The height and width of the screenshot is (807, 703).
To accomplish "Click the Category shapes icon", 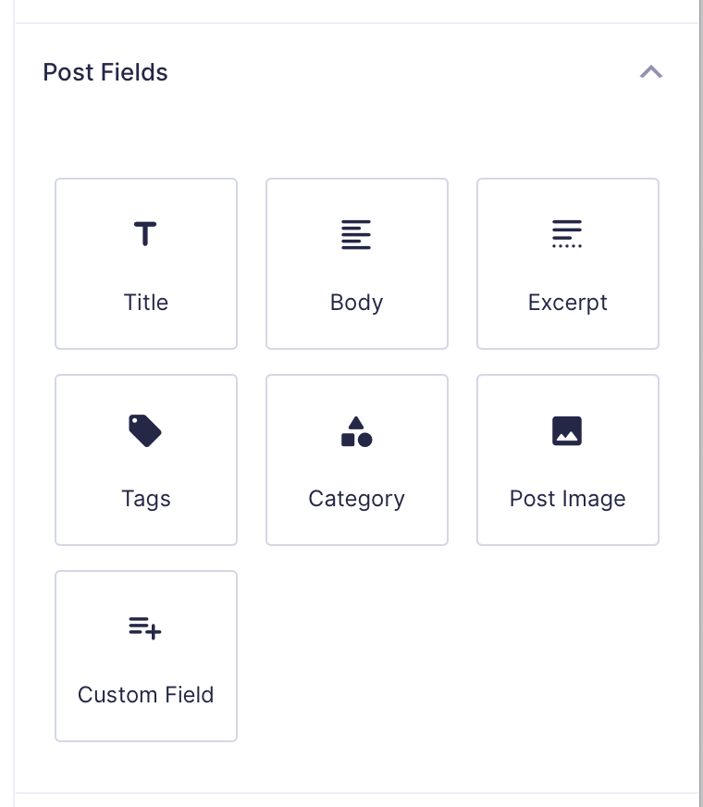I will coord(356,431).
